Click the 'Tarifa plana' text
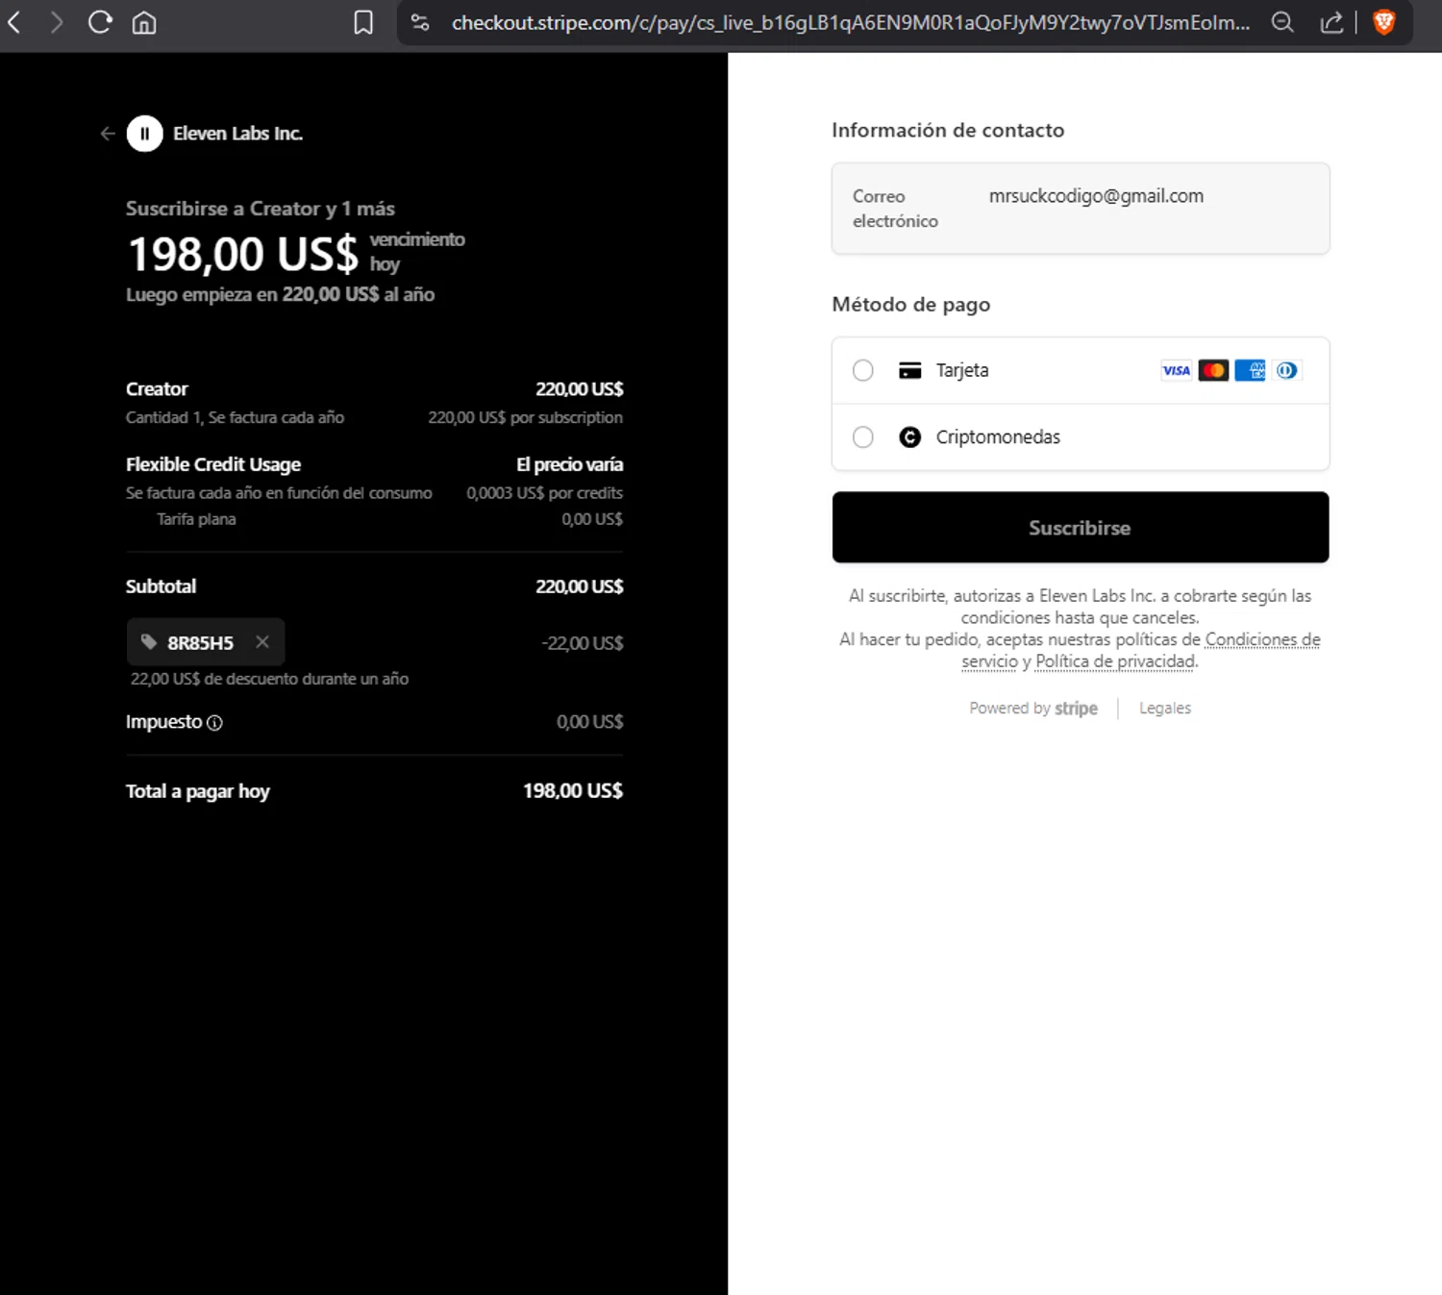 (x=196, y=519)
